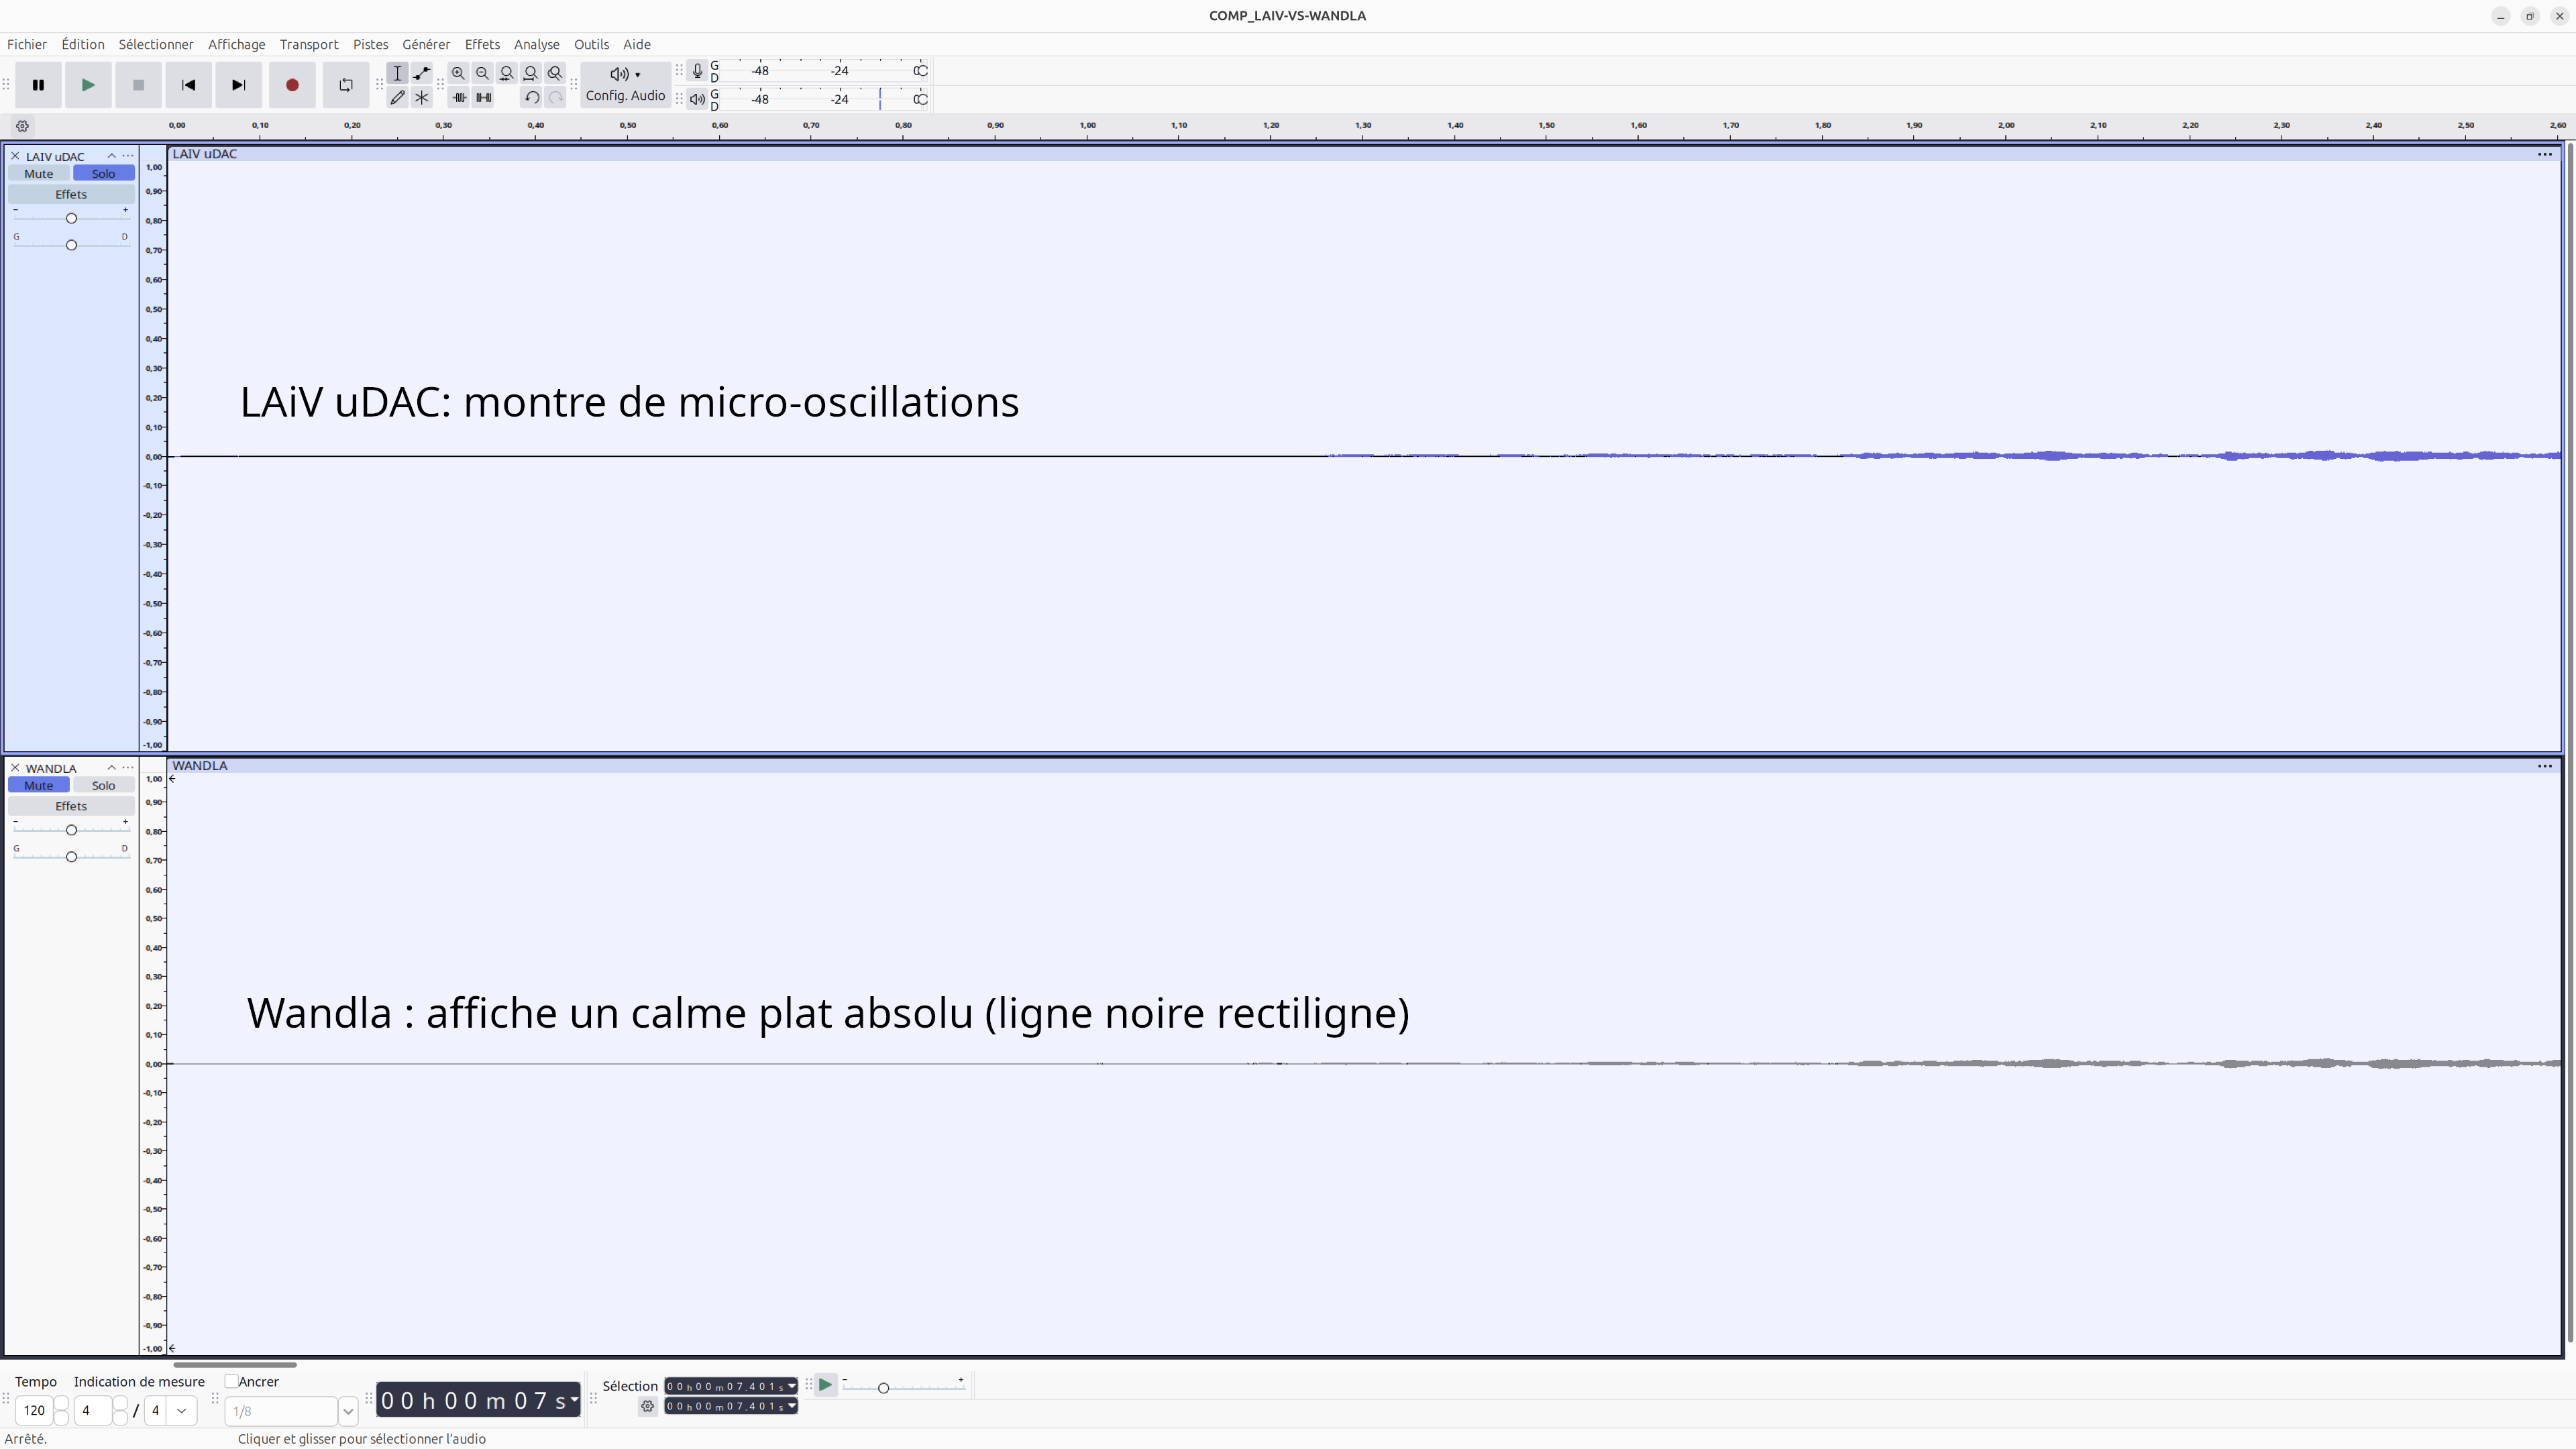Start playback with the green Play button
Screen dimensions: 2576x1449
(x=88, y=85)
